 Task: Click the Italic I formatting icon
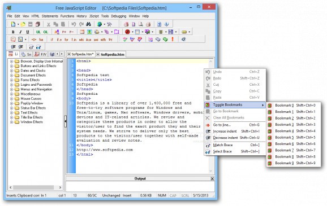click(20, 32)
